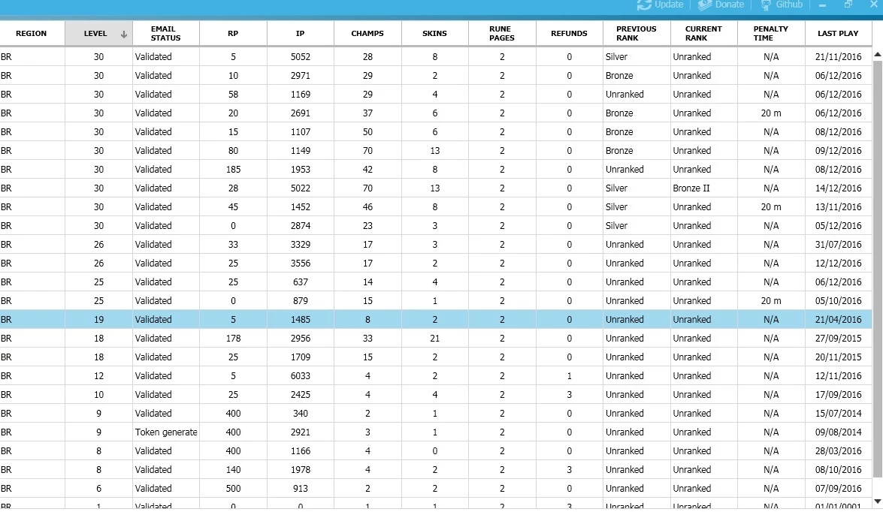Sort by the EMAIL STATUS column header
883x512 pixels.
click(165, 34)
